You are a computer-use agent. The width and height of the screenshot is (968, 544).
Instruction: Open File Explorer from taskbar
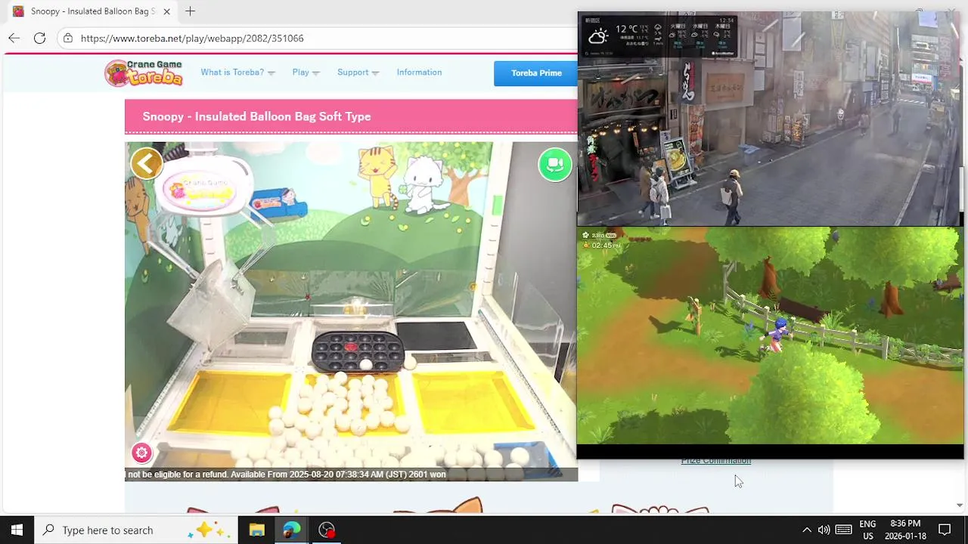click(x=257, y=530)
